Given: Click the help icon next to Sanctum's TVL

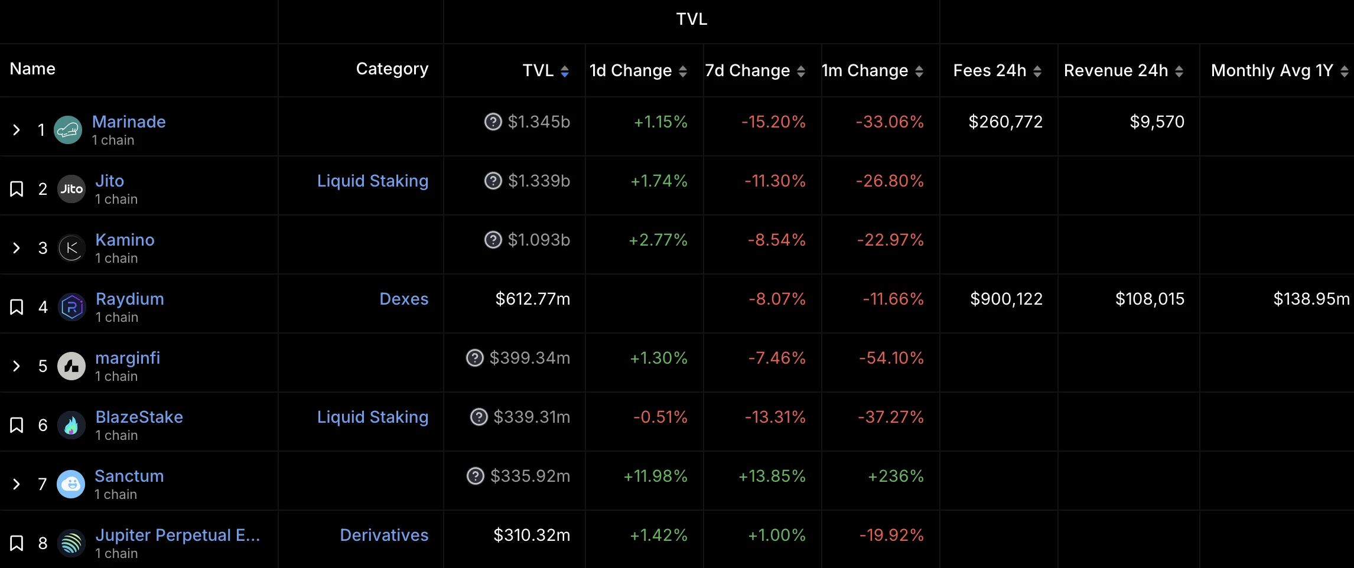Looking at the screenshot, I should [x=475, y=476].
